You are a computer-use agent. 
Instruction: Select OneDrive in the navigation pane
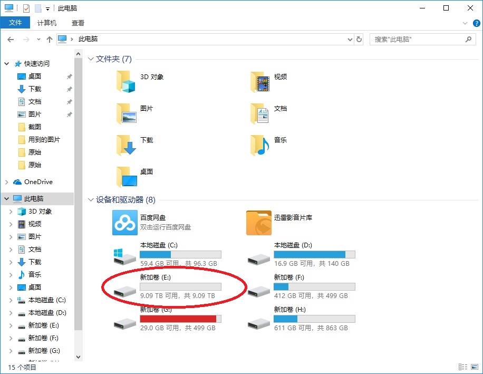(x=38, y=181)
